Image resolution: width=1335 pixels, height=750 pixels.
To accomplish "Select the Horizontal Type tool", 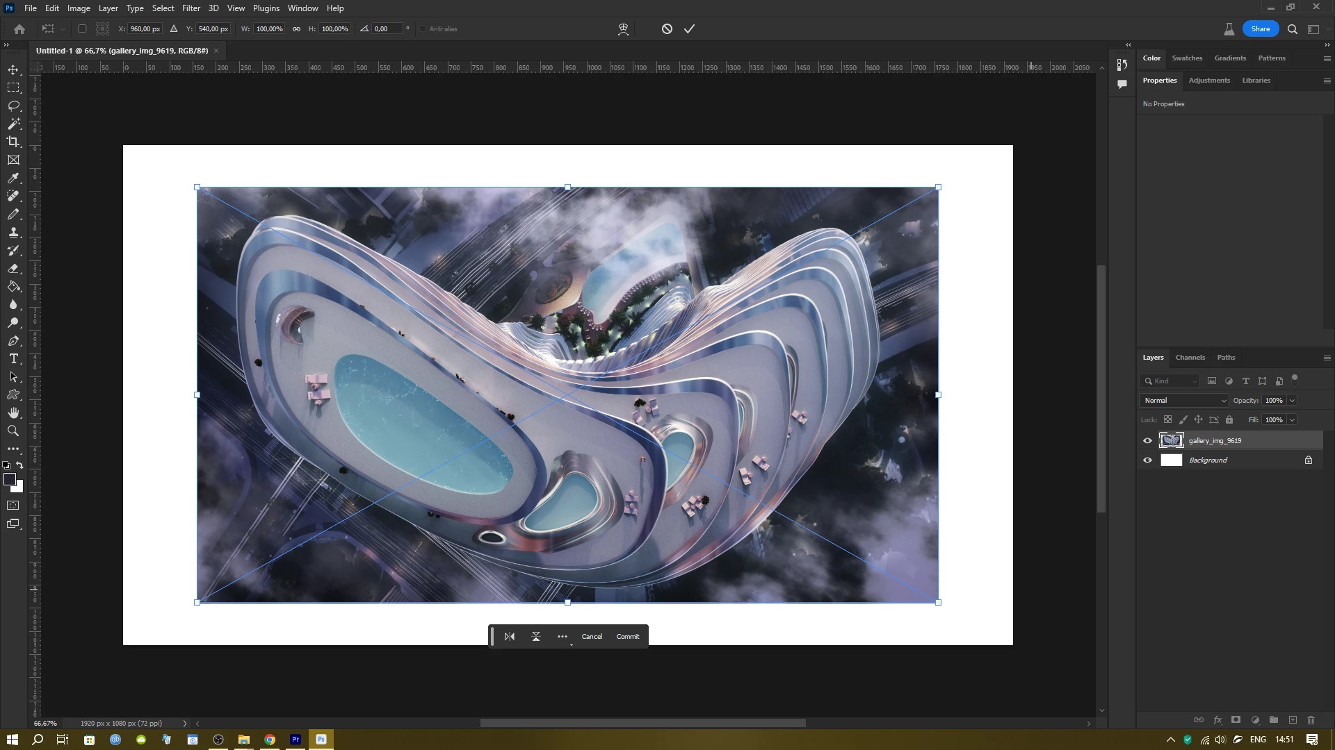I will [x=13, y=359].
